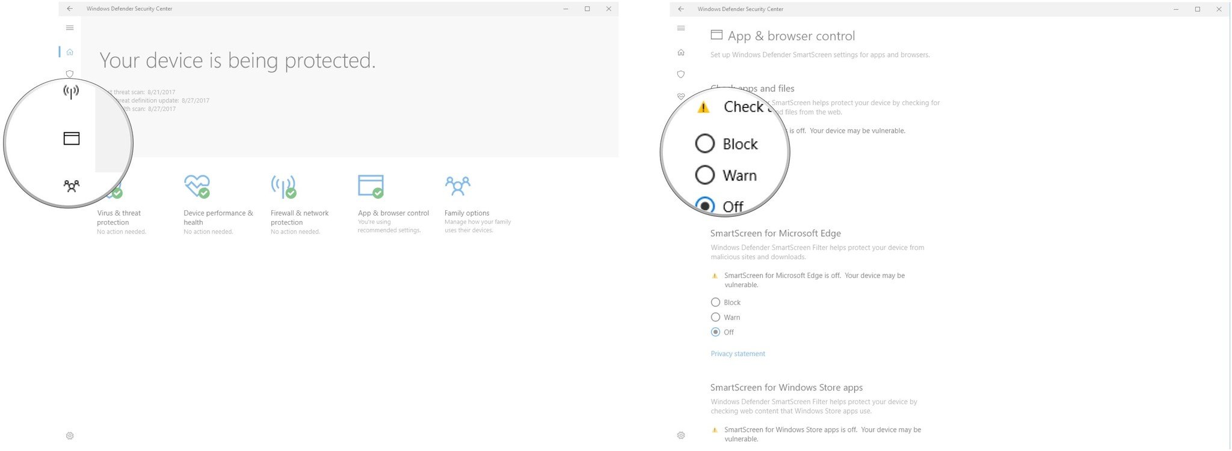Open Virus & threat protection label
The height and width of the screenshot is (451, 1232).
click(119, 217)
